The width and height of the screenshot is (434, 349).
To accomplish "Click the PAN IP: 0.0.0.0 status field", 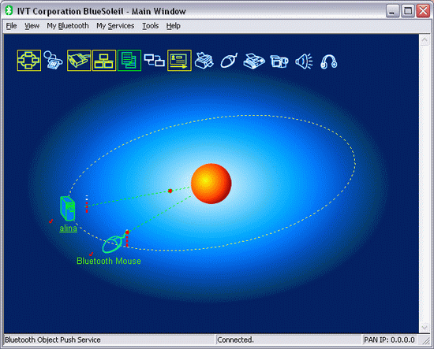I will point(389,340).
